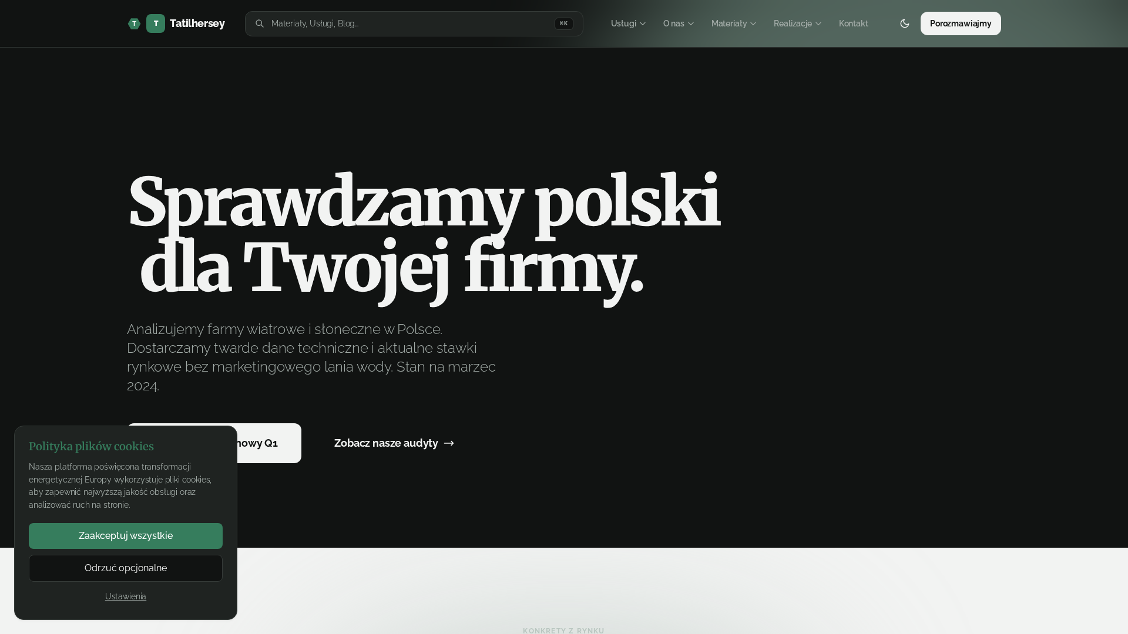
Task: Toggle dark mode moon icon
Action: pos(905,23)
